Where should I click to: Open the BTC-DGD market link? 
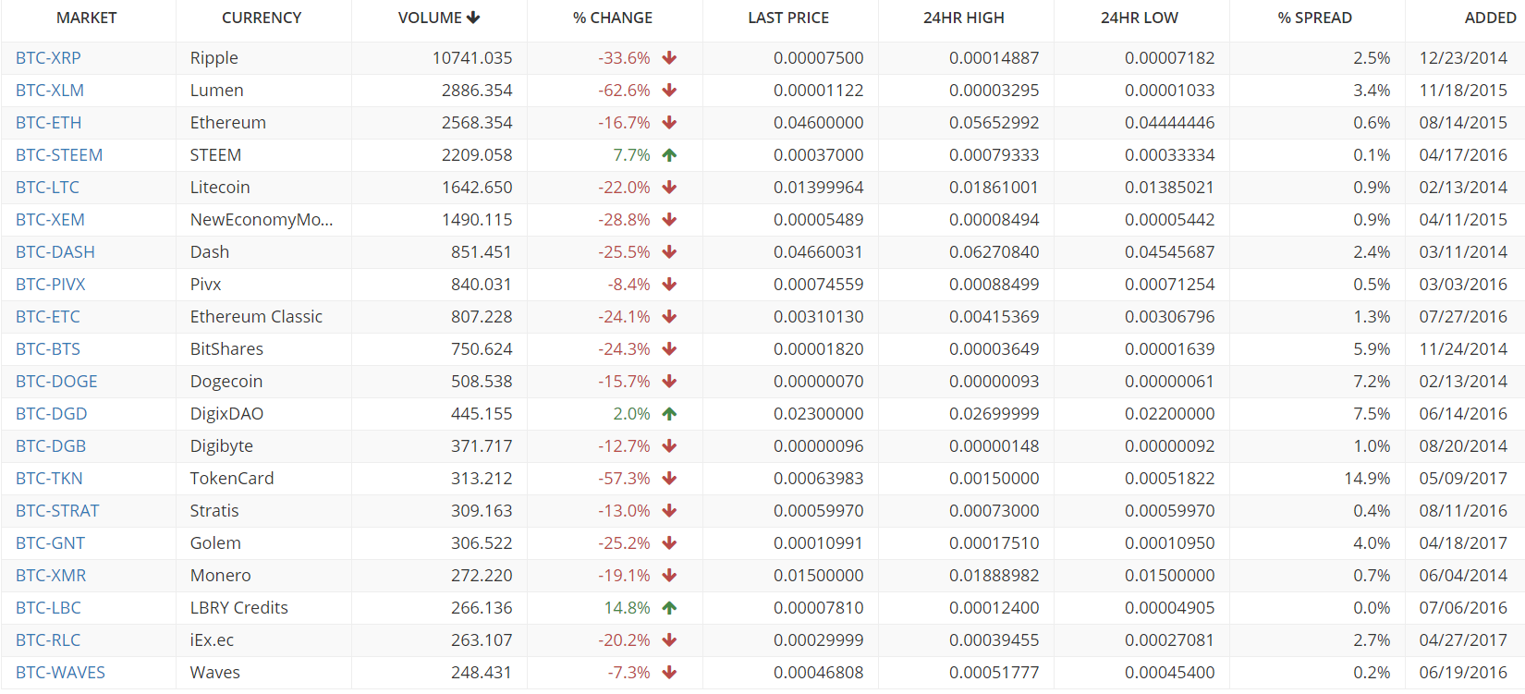click(52, 414)
